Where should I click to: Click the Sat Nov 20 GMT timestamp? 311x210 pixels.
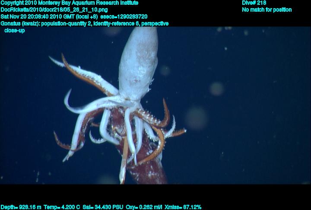click(49, 16)
